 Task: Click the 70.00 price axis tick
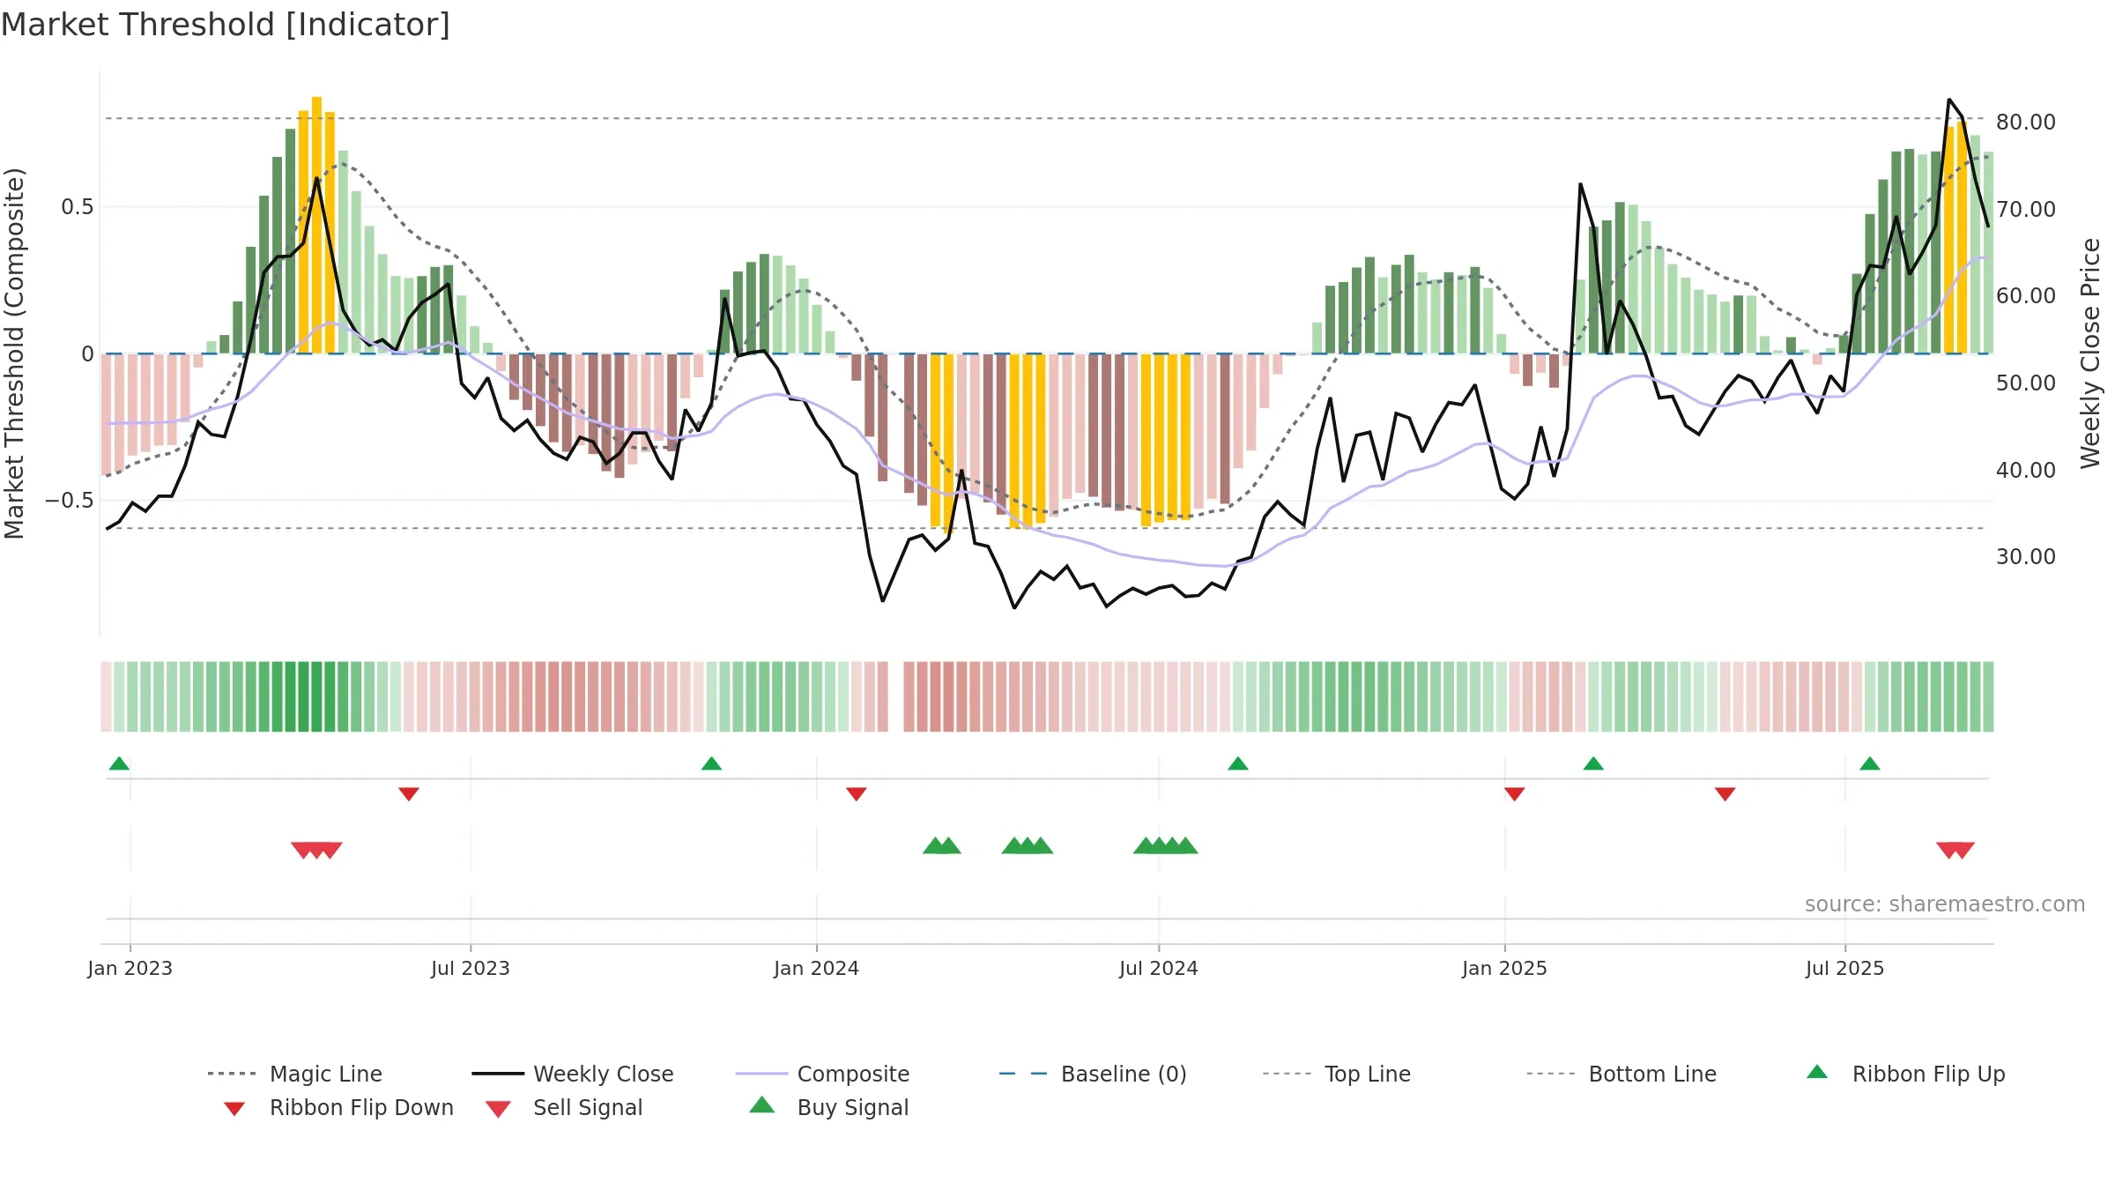pos(2026,209)
